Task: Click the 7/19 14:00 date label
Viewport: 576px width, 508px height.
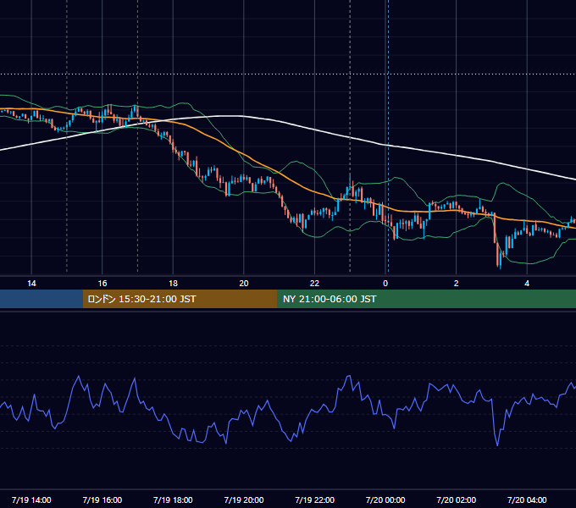Action: tap(31, 500)
